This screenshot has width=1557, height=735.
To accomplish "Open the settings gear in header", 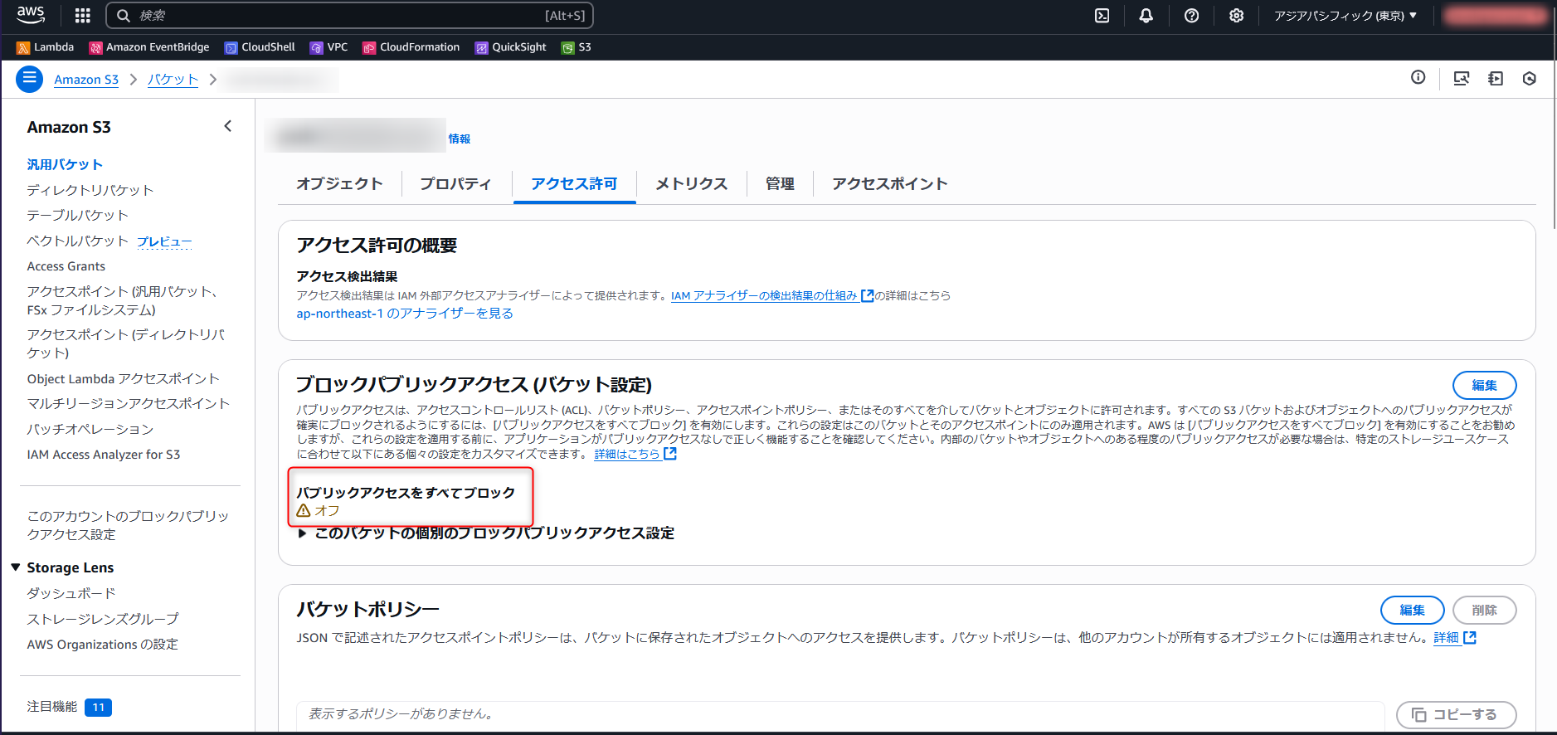I will pyautogui.click(x=1236, y=15).
